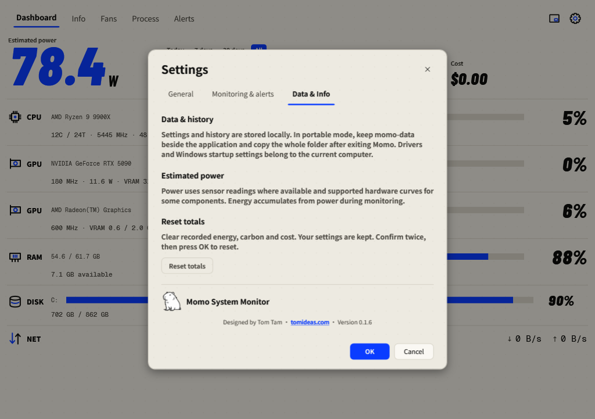Go to the Dashboard tab

[37, 18]
